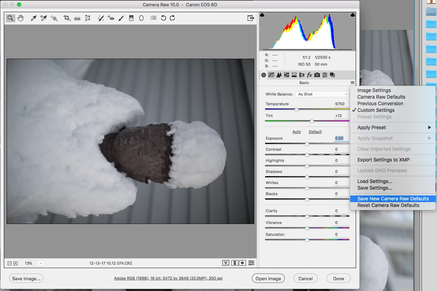Pick the Adjustment Brush tool
This screenshot has width=438, height=291.
(x=121, y=18)
